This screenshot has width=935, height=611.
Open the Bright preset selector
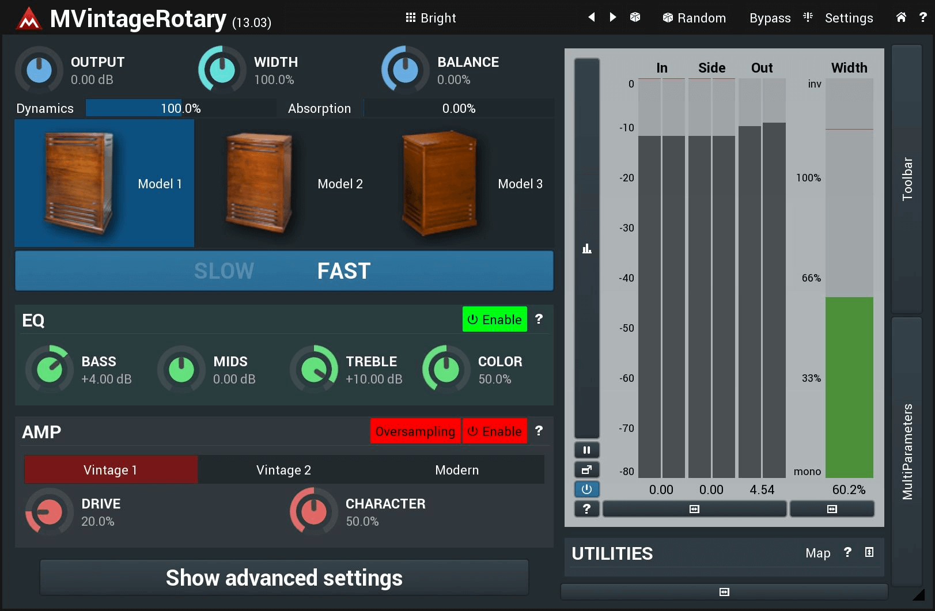pos(430,18)
